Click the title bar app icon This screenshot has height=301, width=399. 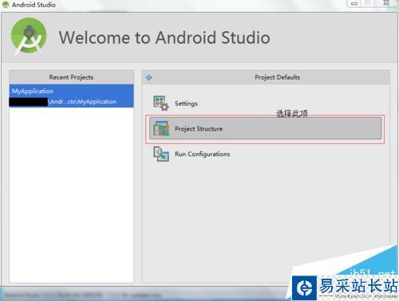tap(6, 5)
